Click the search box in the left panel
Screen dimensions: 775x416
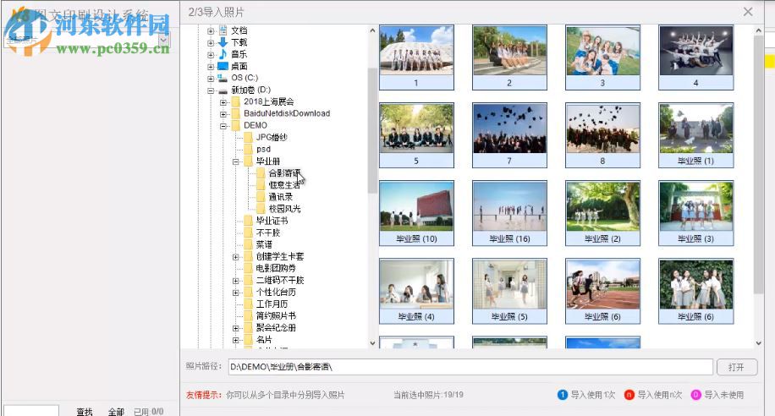[x=31, y=411]
